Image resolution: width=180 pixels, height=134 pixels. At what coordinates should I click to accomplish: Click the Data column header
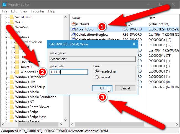pyautogui.click(x=152, y=18)
